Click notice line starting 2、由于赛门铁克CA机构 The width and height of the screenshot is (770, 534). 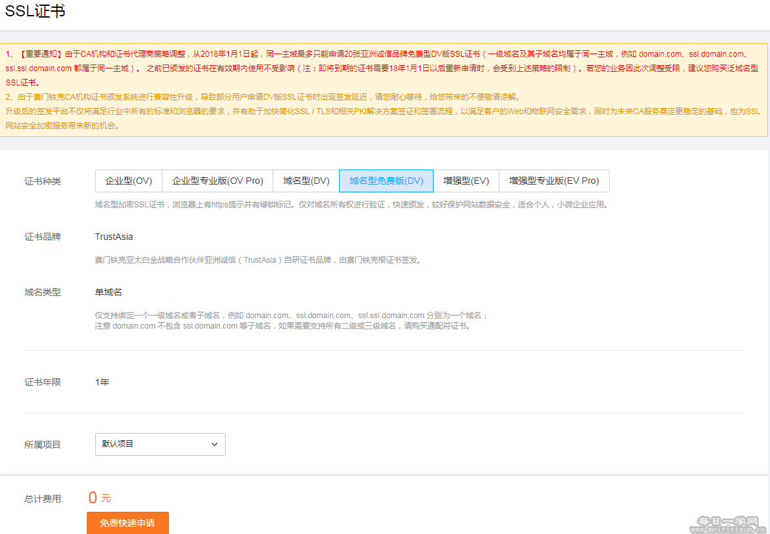pos(263,96)
